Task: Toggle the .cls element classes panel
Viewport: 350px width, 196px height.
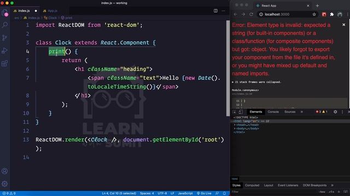Action: click(331, 192)
